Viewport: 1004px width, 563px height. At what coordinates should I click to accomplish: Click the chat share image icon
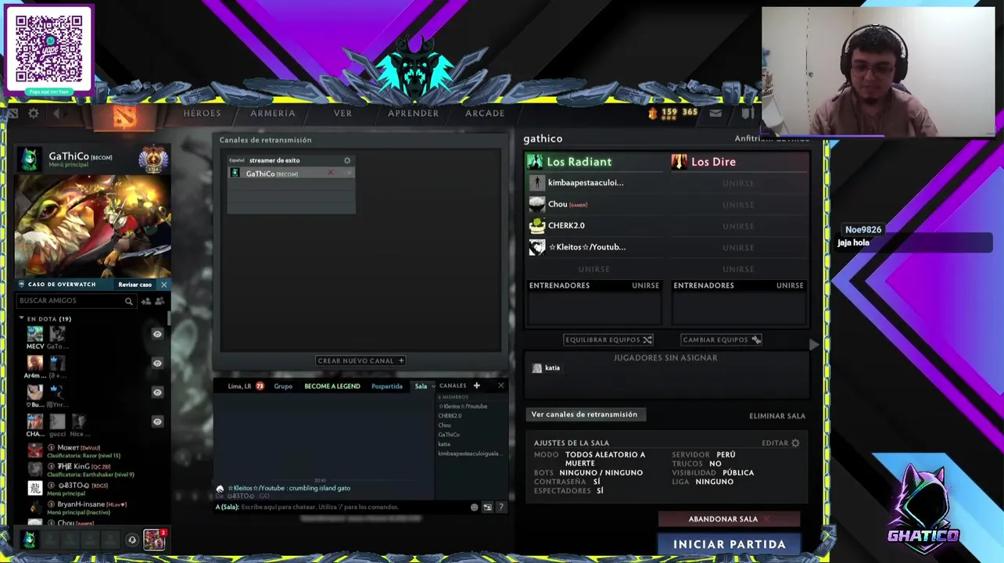(x=487, y=507)
